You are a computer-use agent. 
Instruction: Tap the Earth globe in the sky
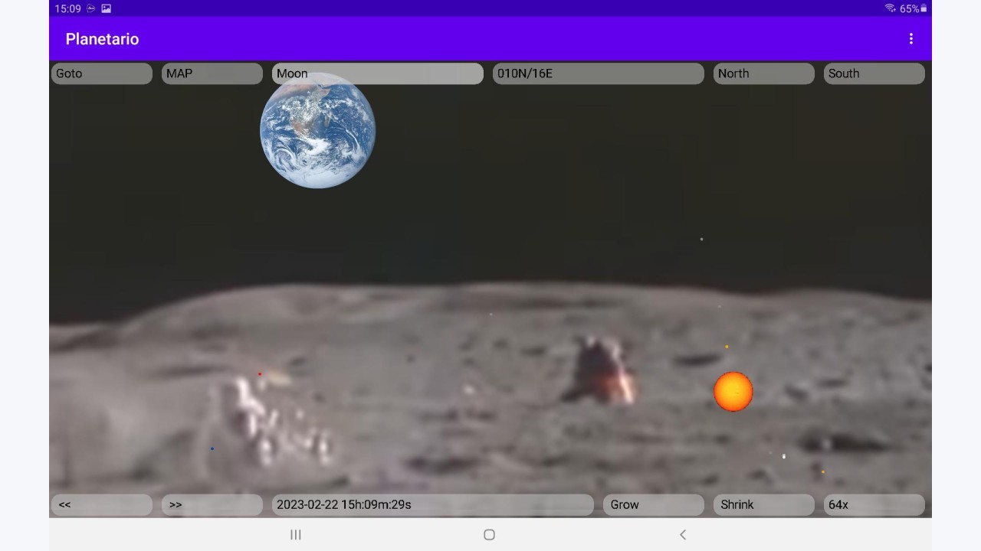point(317,131)
